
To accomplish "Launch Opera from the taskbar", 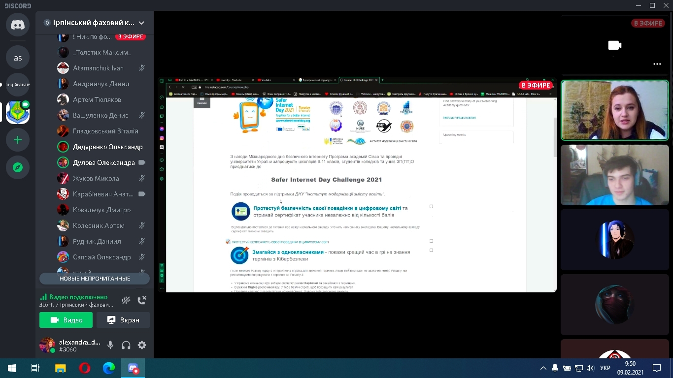I will [85, 368].
